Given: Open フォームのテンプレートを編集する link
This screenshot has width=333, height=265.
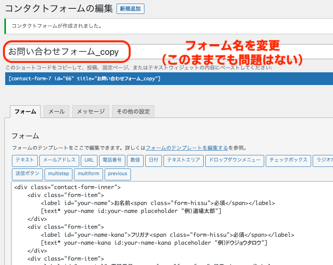Looking at the screenshot, I should [187, 148].
